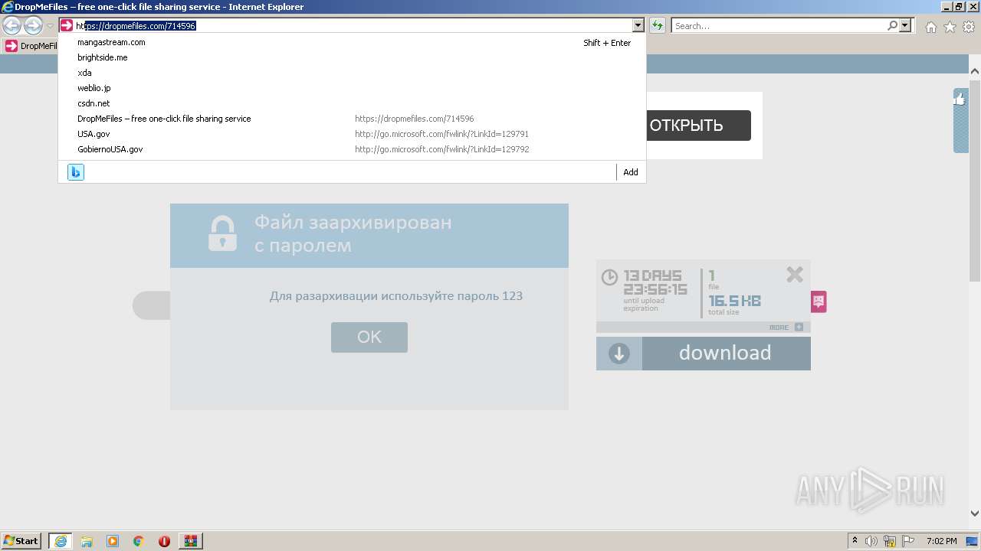Choose weblio.jp suggestion
Viewport: 981px width, 551px height.
(352, 88)
